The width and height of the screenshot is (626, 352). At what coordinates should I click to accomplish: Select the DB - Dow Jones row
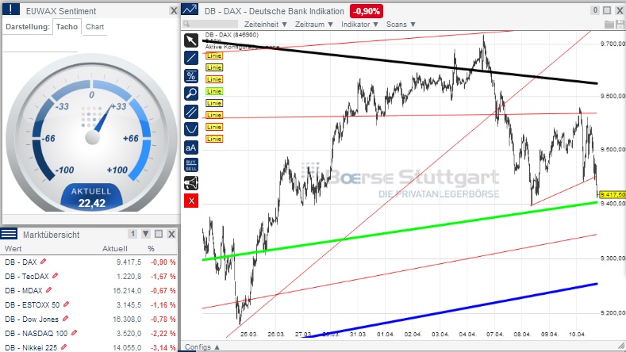pos(90,319)
